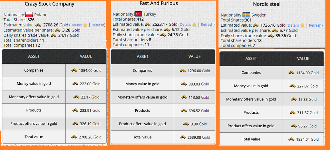Select Products row label in Fast And Furious table
The image size is (330, 150).
pyautogui.click(x=142, y=110)
